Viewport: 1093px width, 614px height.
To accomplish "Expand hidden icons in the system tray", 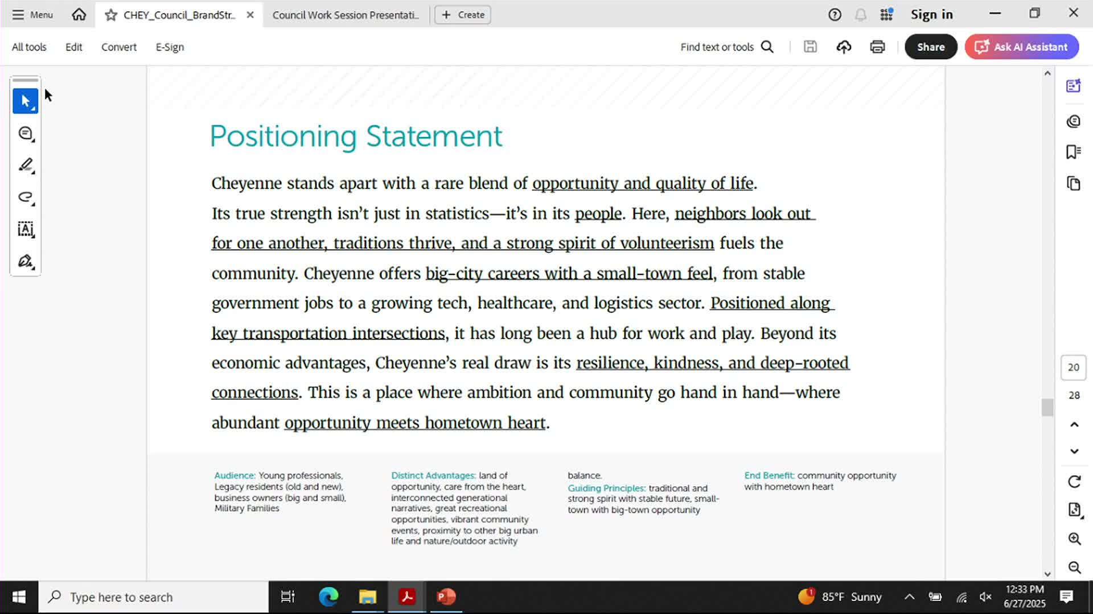I will point(909,597).
